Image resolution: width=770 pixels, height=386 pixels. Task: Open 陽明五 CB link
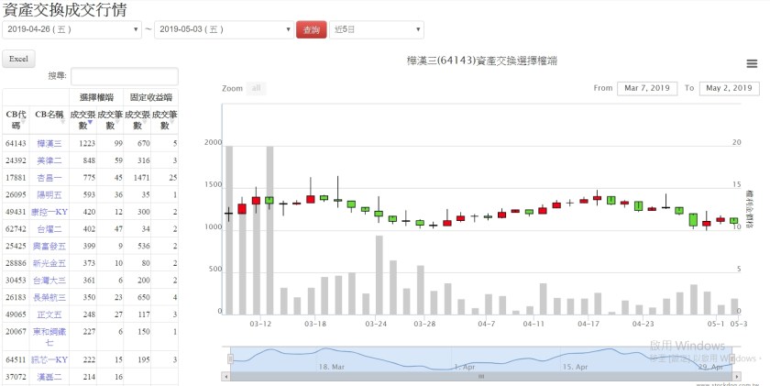[49, 195]
